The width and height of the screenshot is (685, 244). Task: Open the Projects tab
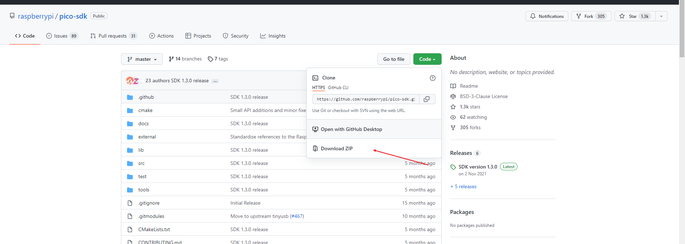tap(198, 36)
